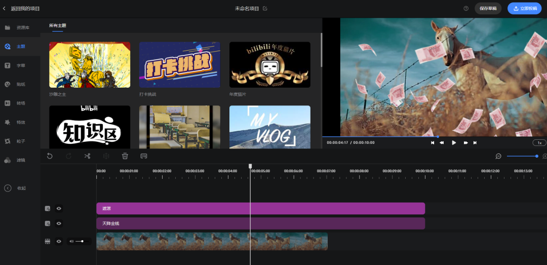Hide the 遮罩 track with its eye icon
The width and height of the screenshot is (547, 265).
pyautogui.click(x=59, y=208)
